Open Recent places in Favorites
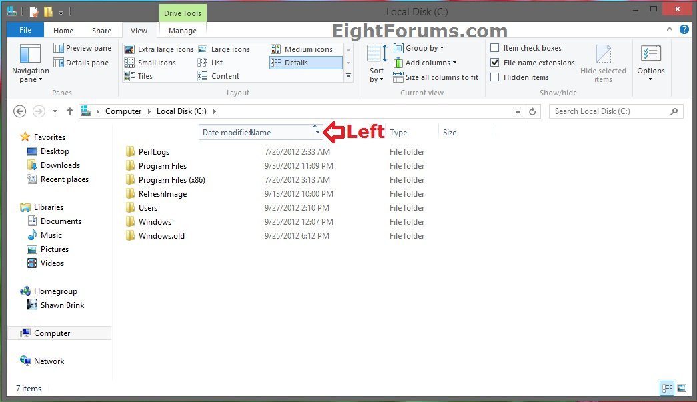Screen dimensions: 697x402 point(65,179)
